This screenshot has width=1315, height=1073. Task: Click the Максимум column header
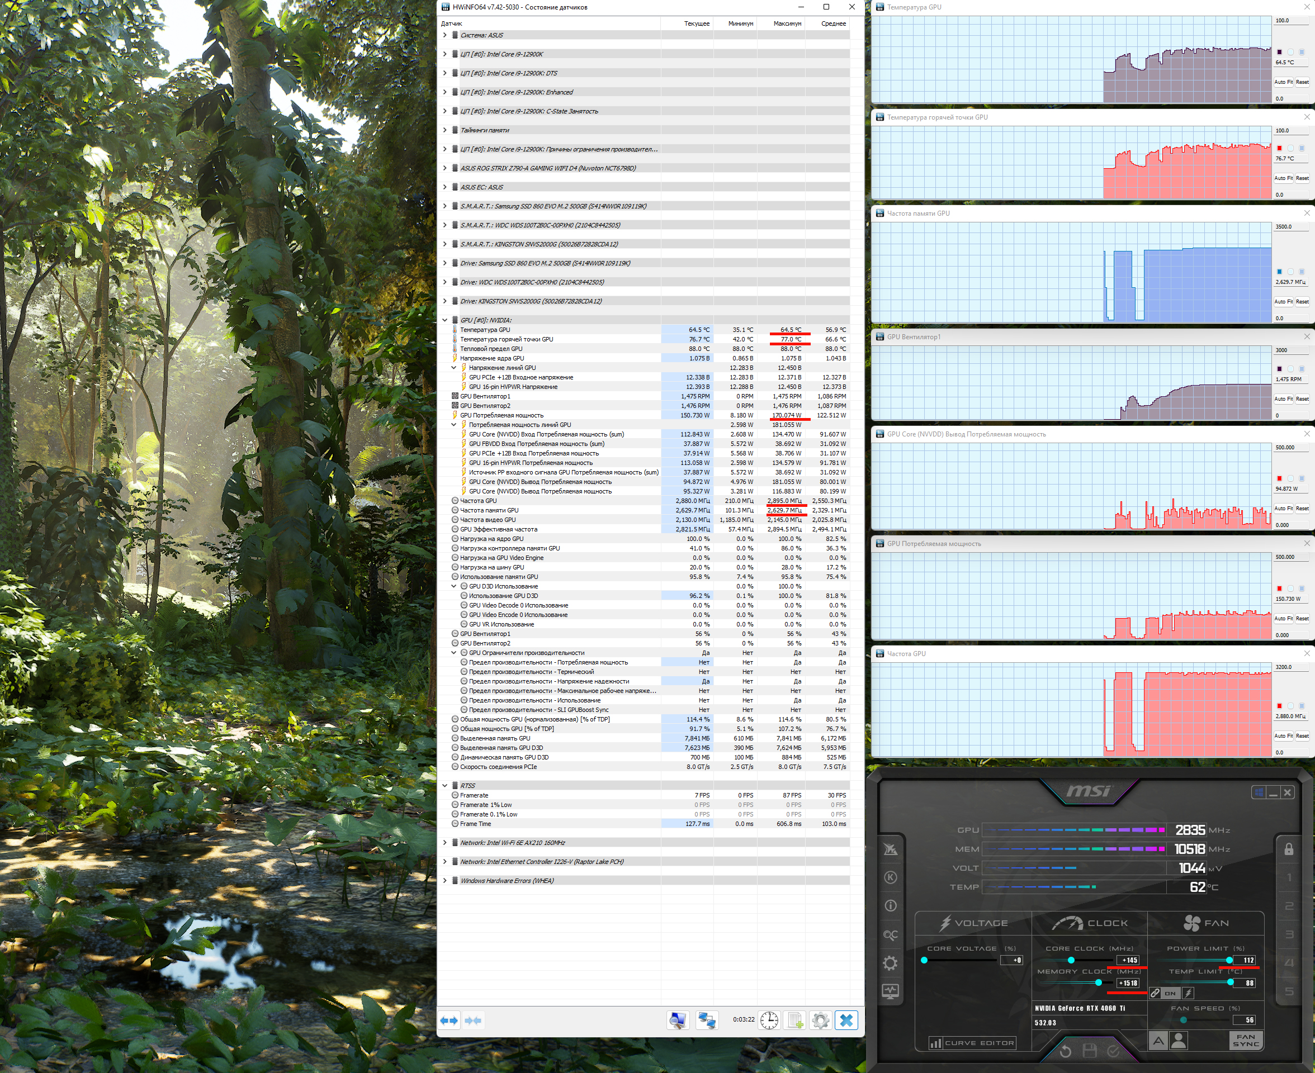[x=787, y=23]
